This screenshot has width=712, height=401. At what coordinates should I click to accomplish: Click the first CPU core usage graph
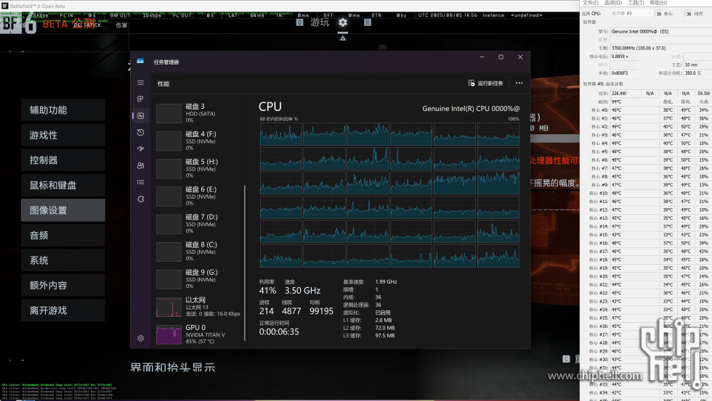click(x=280, y=134)
